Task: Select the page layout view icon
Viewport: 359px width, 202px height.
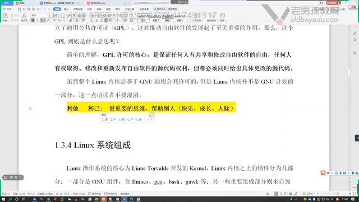Action: coord(276,194)
